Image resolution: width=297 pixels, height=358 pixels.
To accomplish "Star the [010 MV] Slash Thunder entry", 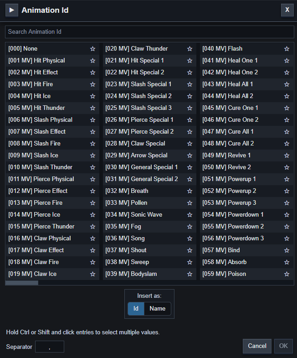I will [x=92, y=167].
